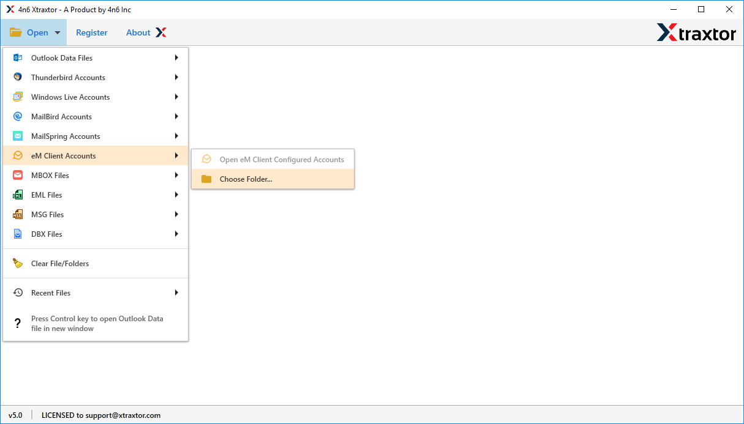744x424 pixels.
Task: Click the DBX Files icon
Action: tap(18, 234)
